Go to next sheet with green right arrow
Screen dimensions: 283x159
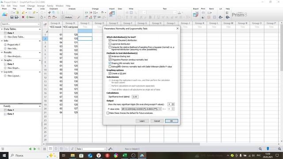click(x=34, y=149)
